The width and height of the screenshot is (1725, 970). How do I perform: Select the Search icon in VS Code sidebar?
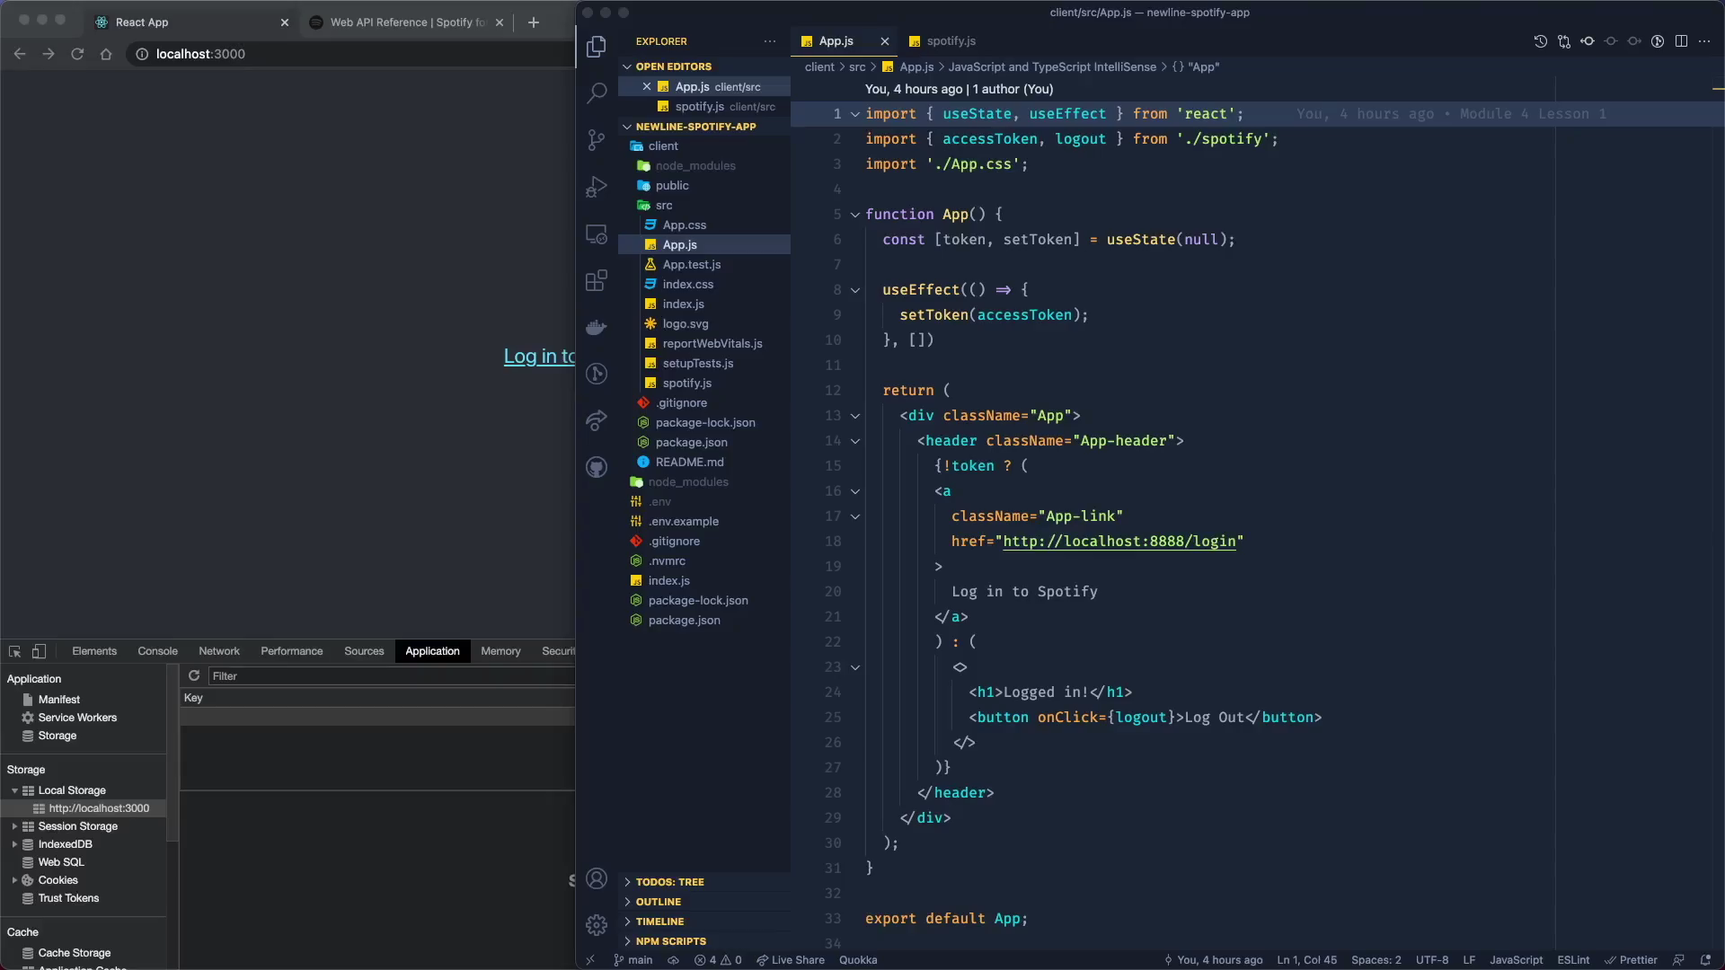pyautogui.click(x=597, y=93)
